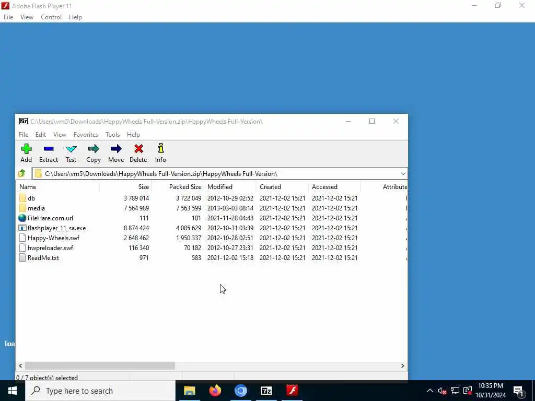
Task: Click the Add toolbar icon in 7-Zip
Action: pyautogui.click(x=26, y=149)
